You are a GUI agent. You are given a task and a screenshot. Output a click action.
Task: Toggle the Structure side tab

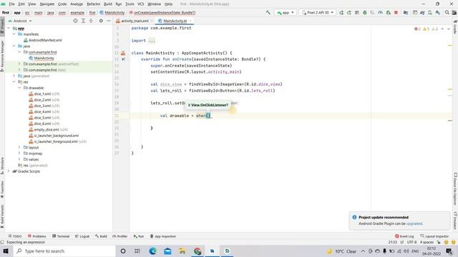(x=2, y=166)
